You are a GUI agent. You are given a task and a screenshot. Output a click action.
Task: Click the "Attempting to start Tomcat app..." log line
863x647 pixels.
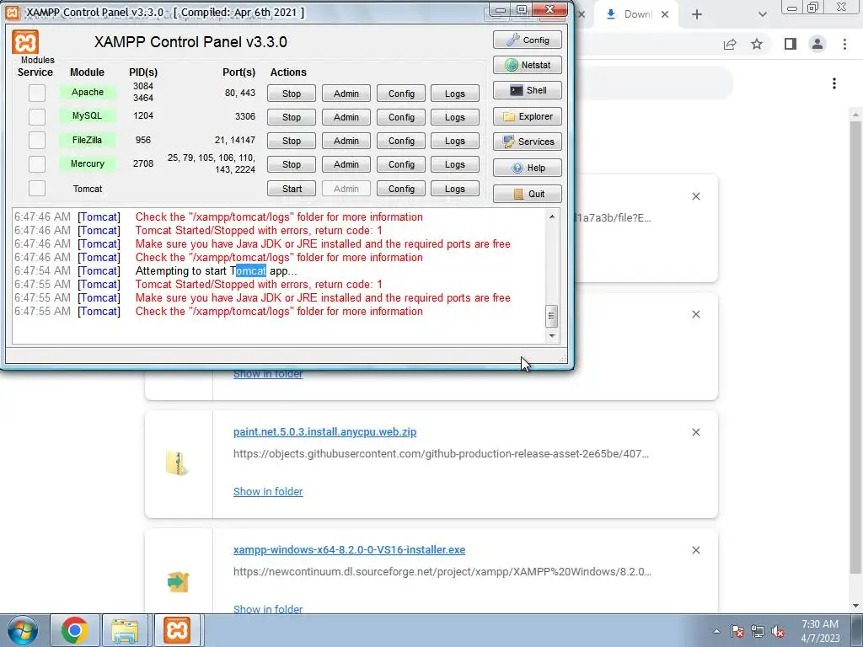point(217,270)
